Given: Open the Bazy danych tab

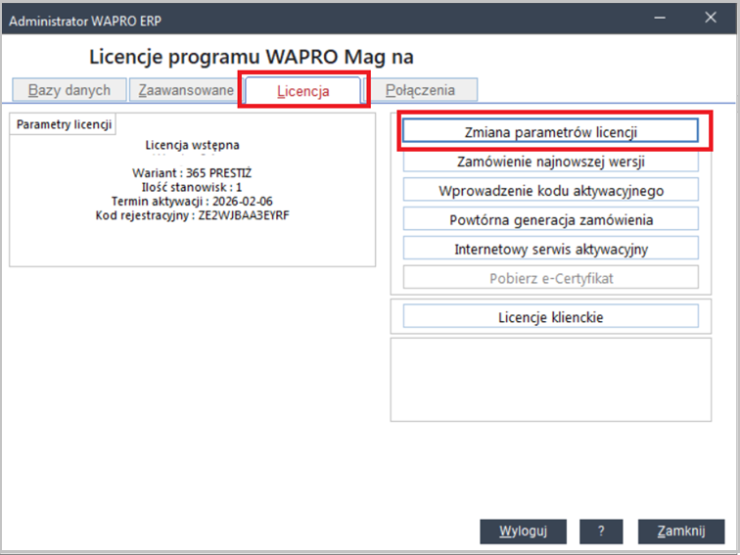Looking at the screenshot, I should (69, 90).
